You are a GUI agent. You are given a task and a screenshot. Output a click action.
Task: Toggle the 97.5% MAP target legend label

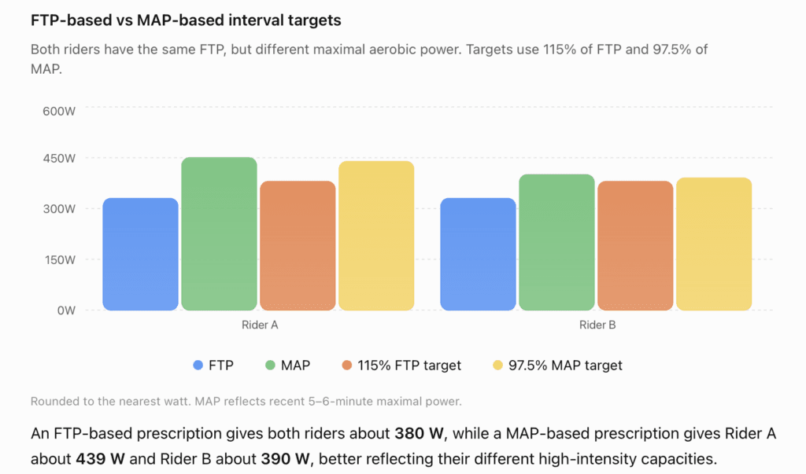pos(565,365)
